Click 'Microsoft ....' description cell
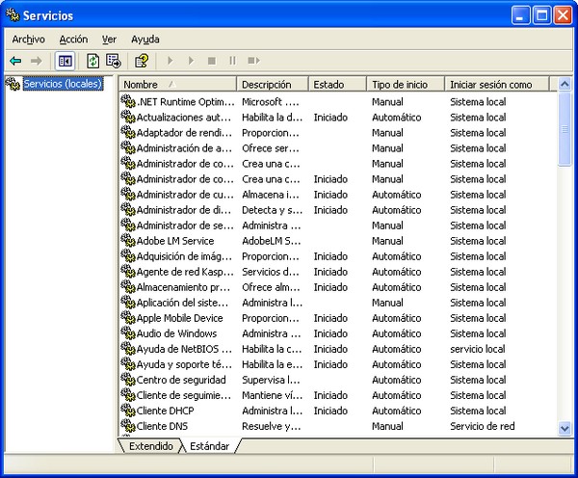The image size is (578, 478). pyautogui.click(x=270, y=101)
